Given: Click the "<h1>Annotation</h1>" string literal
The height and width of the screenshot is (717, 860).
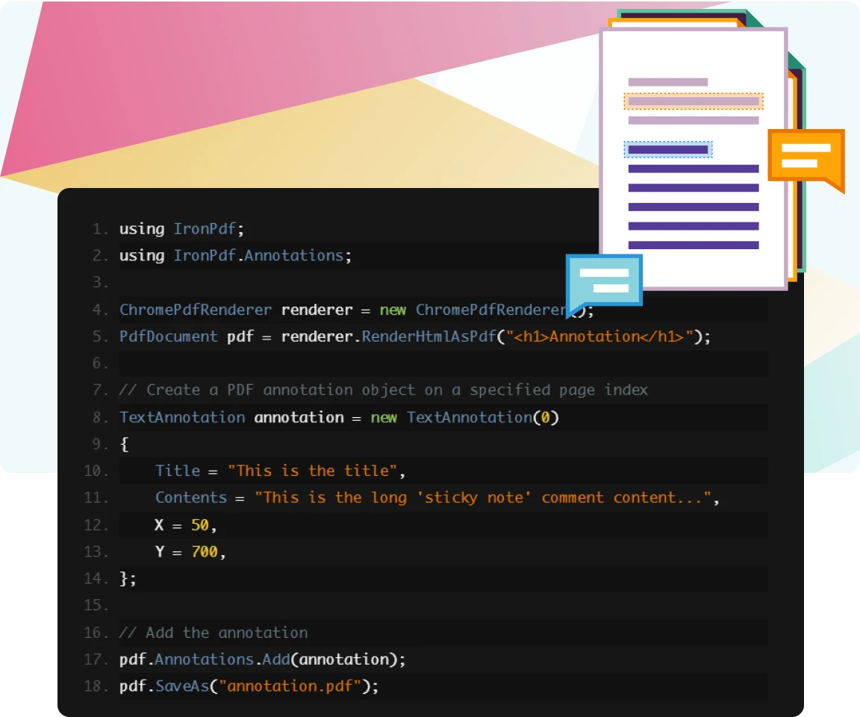Looking at the screenshot, I should (599, 336).
